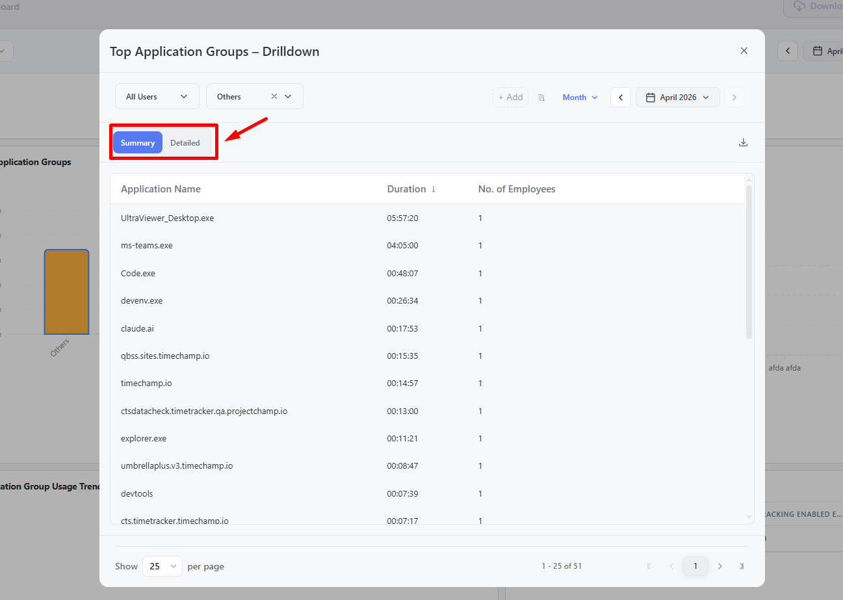This screenshot has width=843, height=600.
Task: Click the Add filter button
Action: [510, 98]
